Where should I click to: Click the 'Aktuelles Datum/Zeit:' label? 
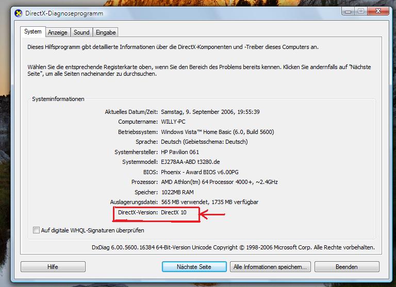pyautogui.click(x=131, y=112)
